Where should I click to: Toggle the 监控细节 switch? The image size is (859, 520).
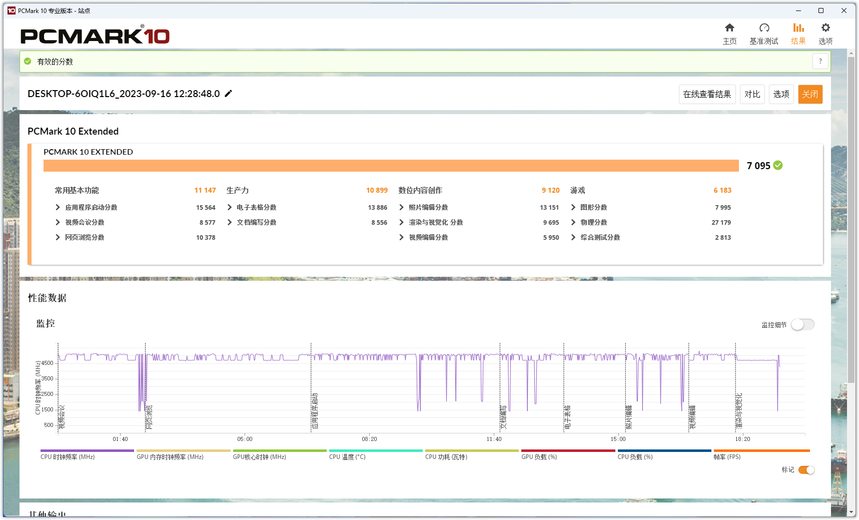pos(803,325)
